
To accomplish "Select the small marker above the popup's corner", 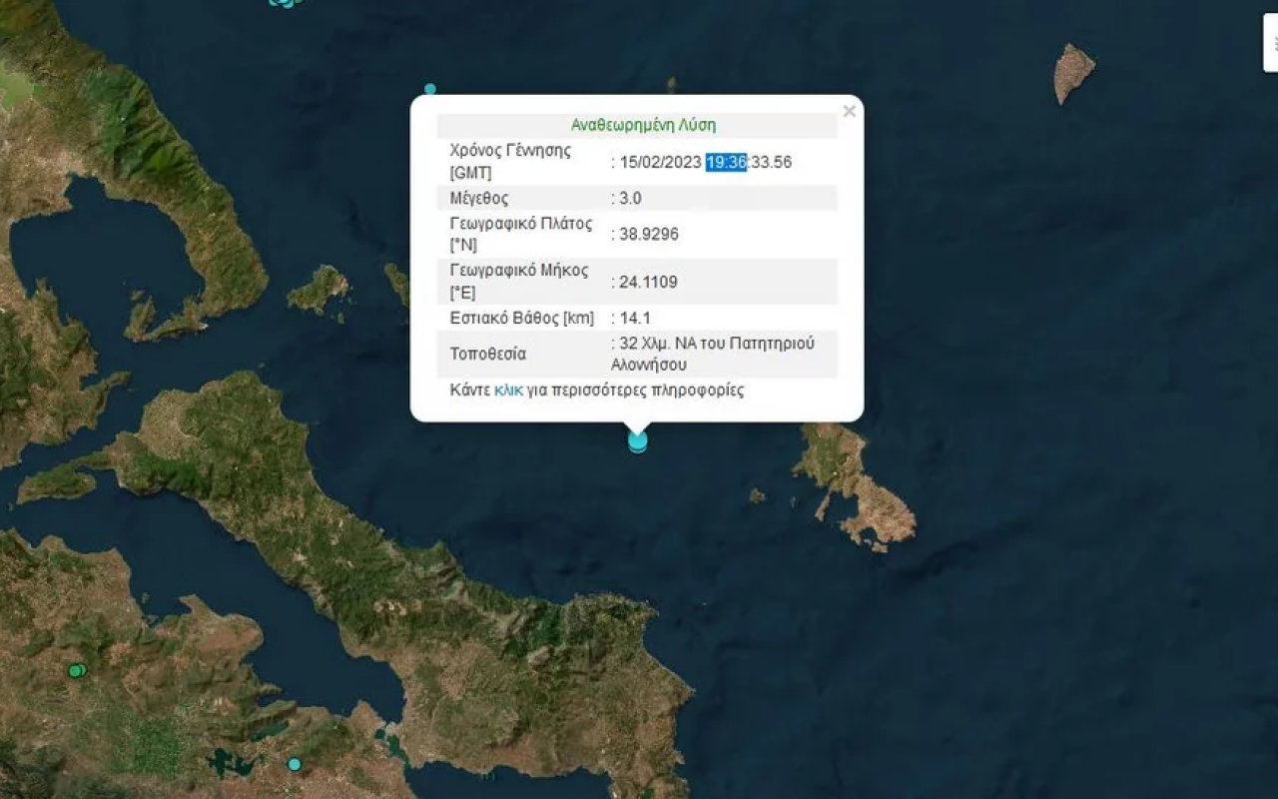I will click(430, 90).
